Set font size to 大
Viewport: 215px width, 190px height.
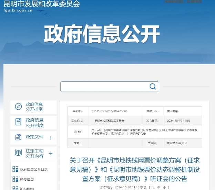pyautogui.click(x=153, y=187)
